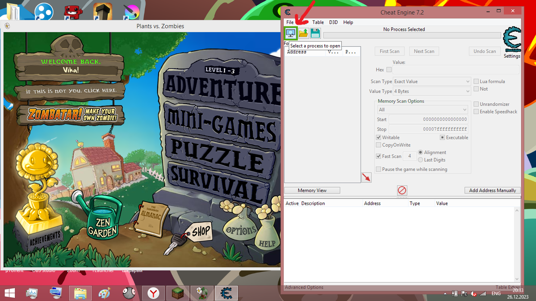Screen dimensions: 536x301
Task: Open Advanced Options at the bottom
Action: pos(304,288)
